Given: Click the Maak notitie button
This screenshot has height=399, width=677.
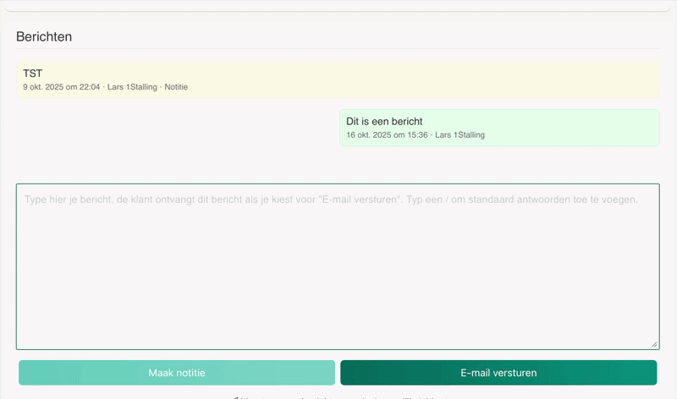Looking at the screenshot, I should 177,373.
